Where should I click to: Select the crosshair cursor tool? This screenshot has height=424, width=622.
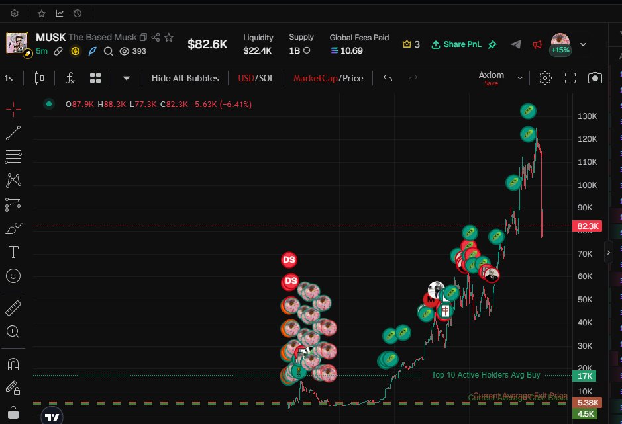(13, 109)
